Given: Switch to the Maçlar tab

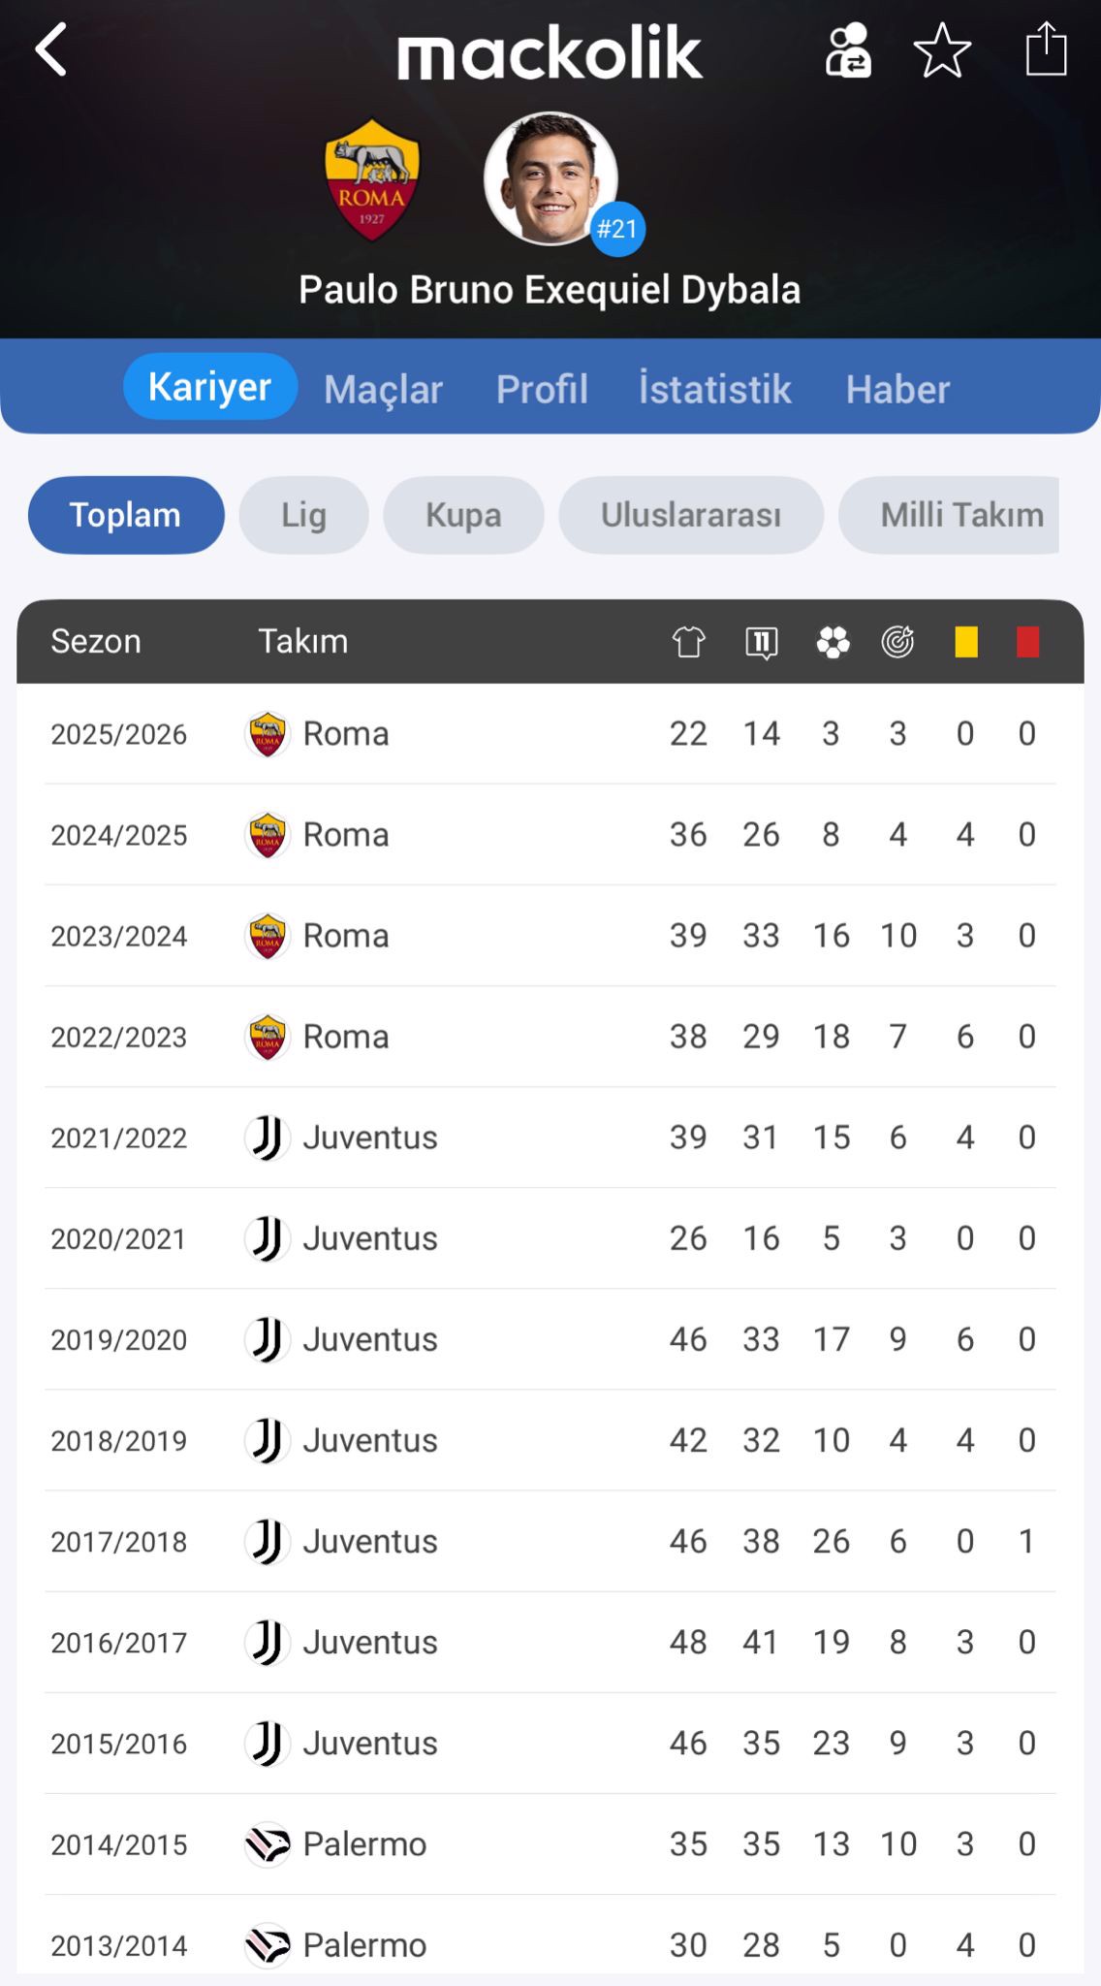Looking at the screenshot, I should 383,389.
